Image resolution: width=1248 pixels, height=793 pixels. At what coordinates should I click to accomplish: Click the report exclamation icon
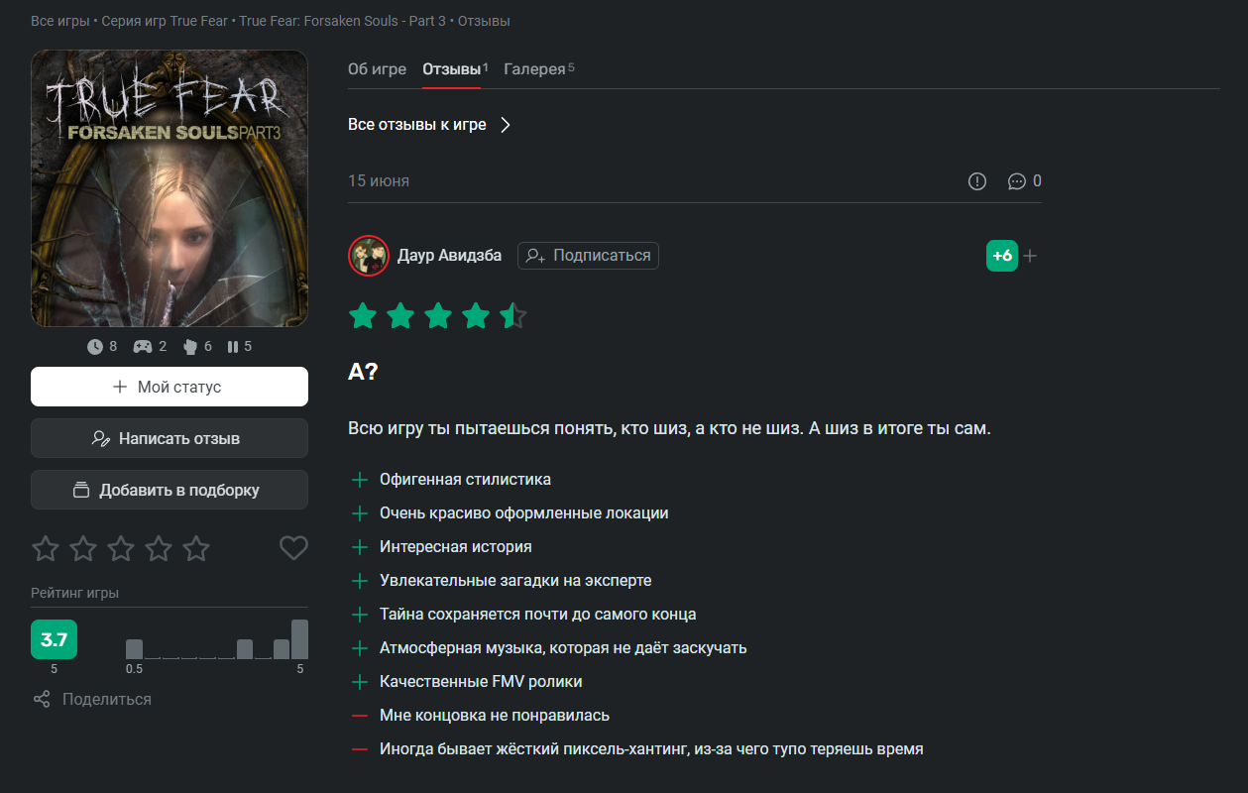pos(977,181)
